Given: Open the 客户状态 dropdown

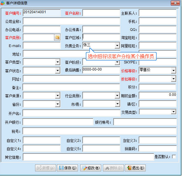Looking at the screenshot, I should (x=58, y=71).
